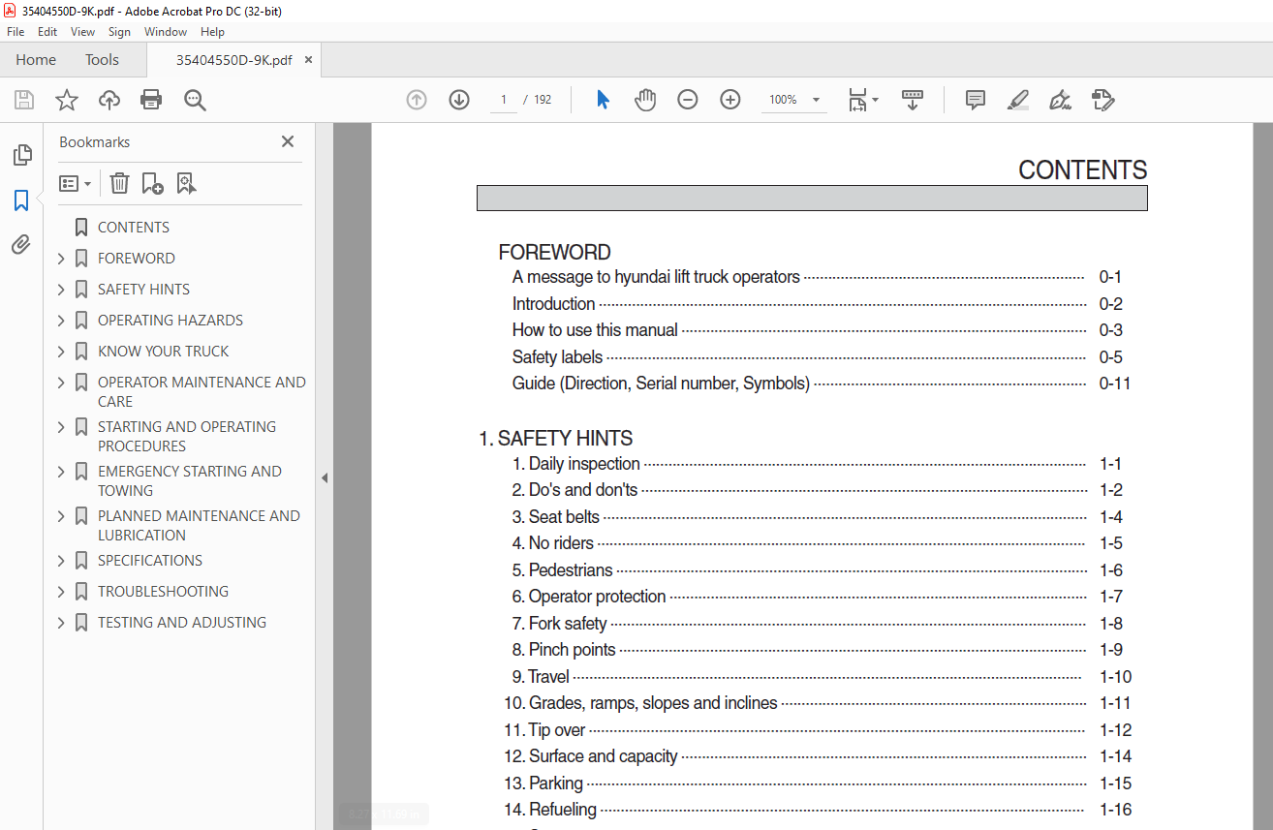The height and width of the screenshot is (830, 1273).
Task: Toggle the Bookmarks side panel icon
Action: point(21,200)
